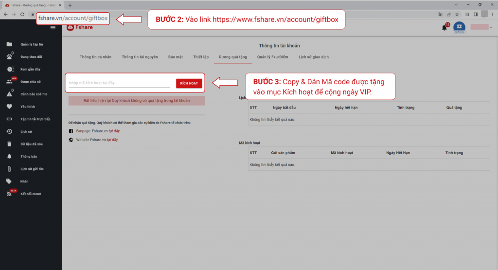Open Xem gần đây clock icon

tap(10, 69)
